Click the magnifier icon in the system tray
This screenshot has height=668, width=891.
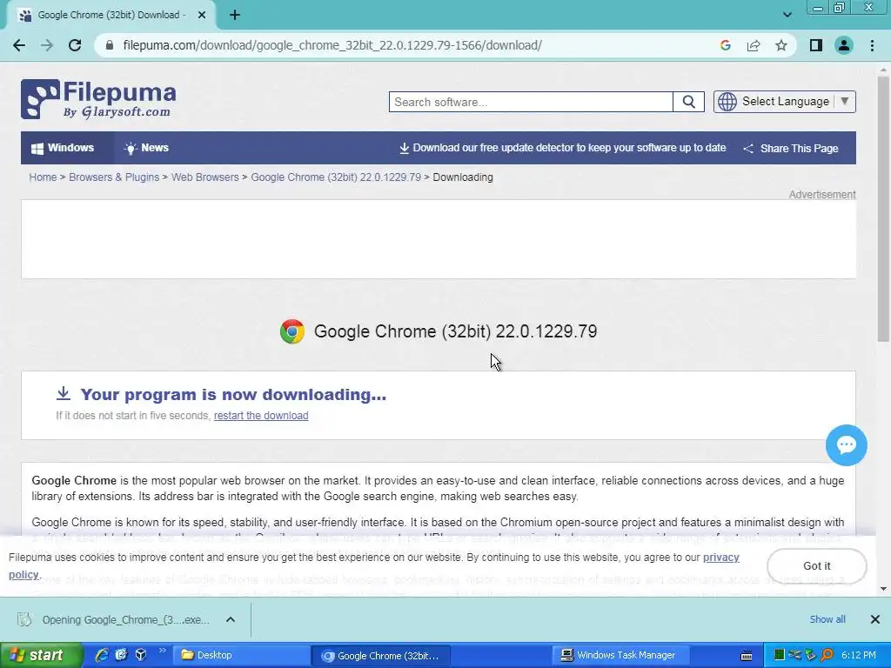point(827,655)
